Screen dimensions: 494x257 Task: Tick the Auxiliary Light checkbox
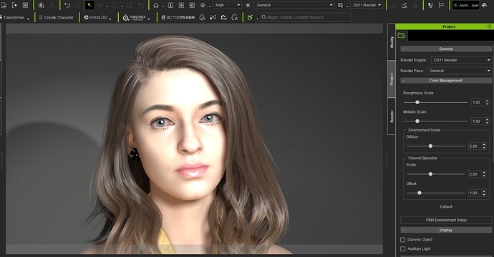tap(402, 249)
